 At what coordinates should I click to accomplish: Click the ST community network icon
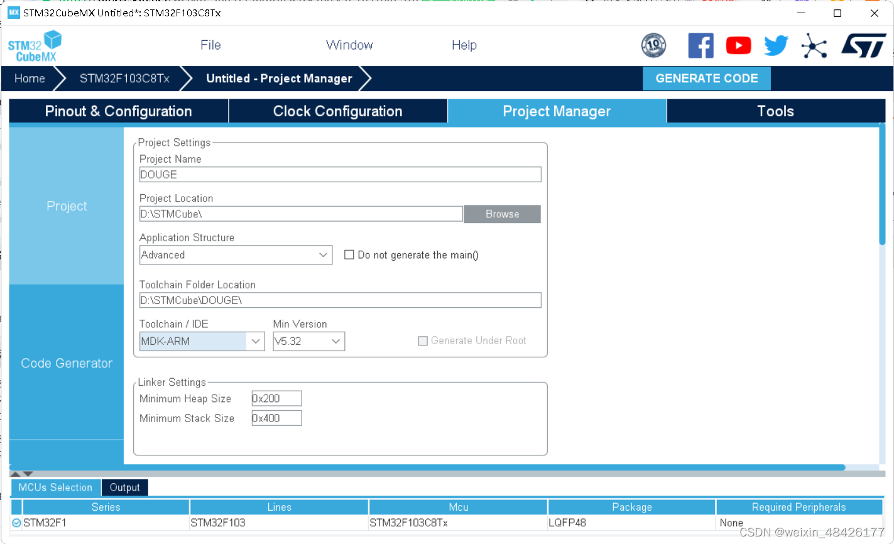[x=814, y=46]
